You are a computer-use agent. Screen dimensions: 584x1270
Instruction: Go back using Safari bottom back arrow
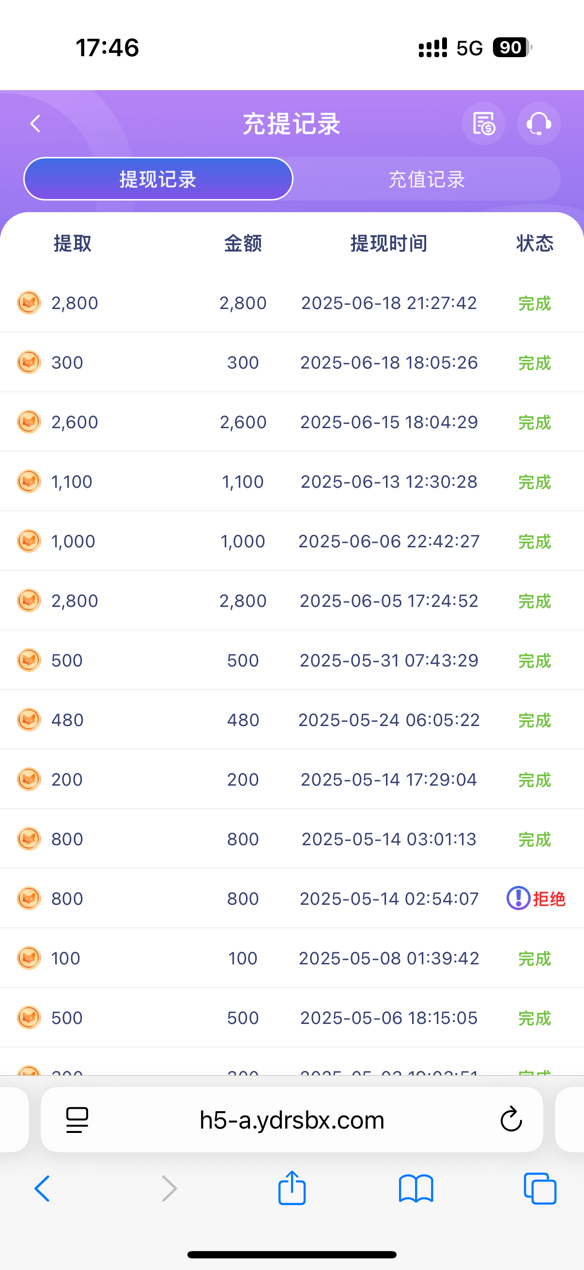click(x=43, y=1188)
